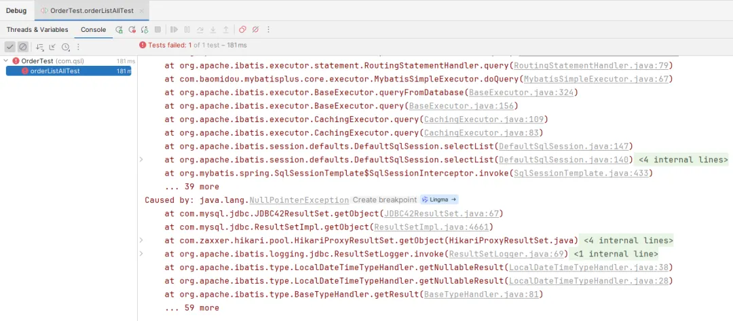Collapse the OrderTest tree node
The image size is (733, 321).
tap(6, 61)
